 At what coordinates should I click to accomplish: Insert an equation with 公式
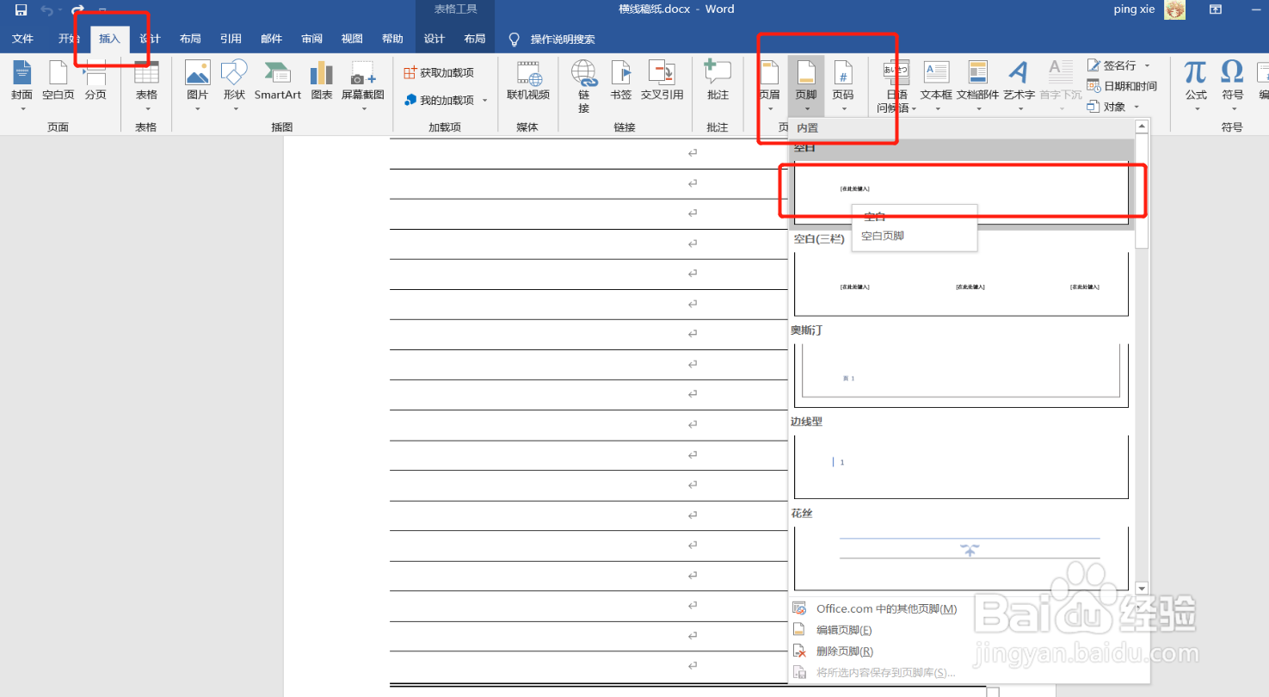[x=1196, y=85]
